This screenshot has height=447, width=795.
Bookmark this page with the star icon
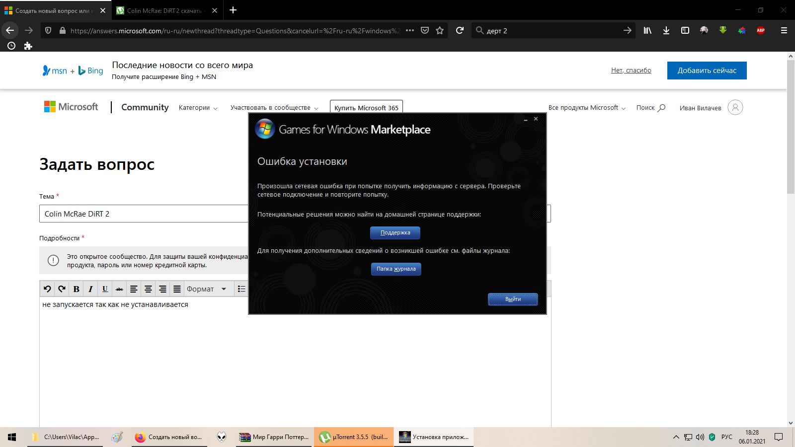coord(440,30)
